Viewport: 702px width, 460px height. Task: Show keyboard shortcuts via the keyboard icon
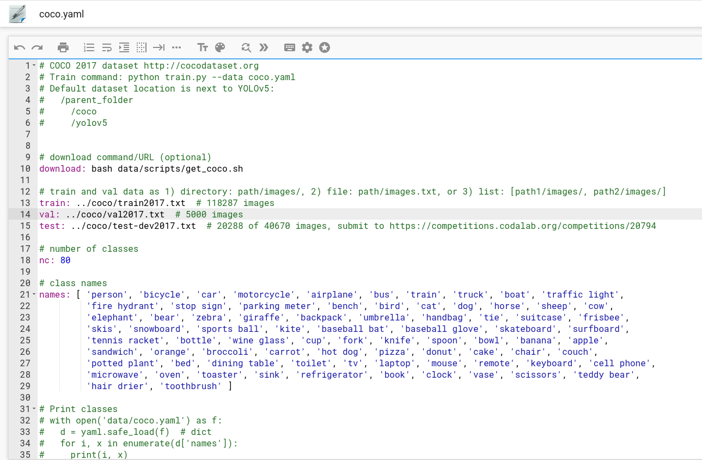290,47
